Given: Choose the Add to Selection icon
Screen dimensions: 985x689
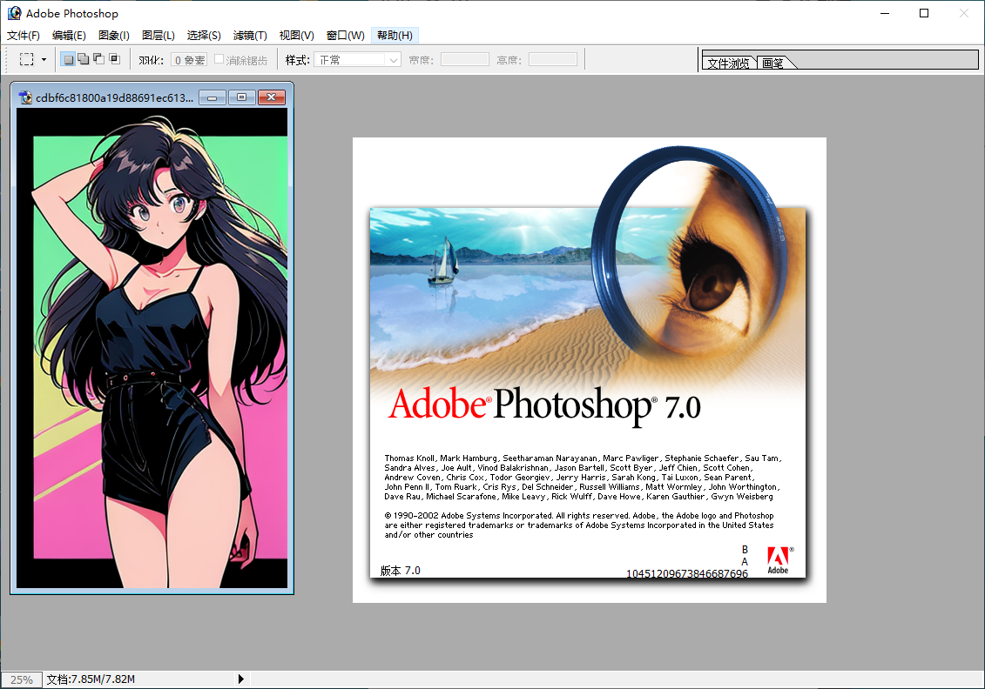Looking at the screenshot, I should (x=83, y=60).
